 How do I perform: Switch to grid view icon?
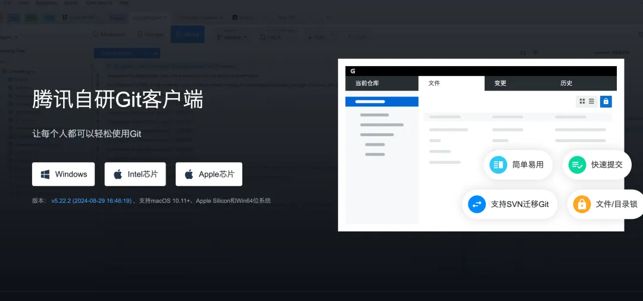tap(582, 102)
